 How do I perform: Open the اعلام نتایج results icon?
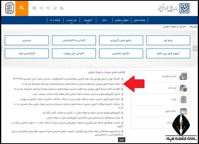pyautogui.click(x=183, y=111)
